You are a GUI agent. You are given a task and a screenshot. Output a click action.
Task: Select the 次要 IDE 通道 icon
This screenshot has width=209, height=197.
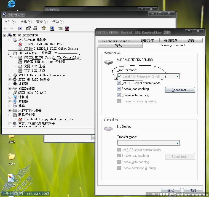coord(20,66)
